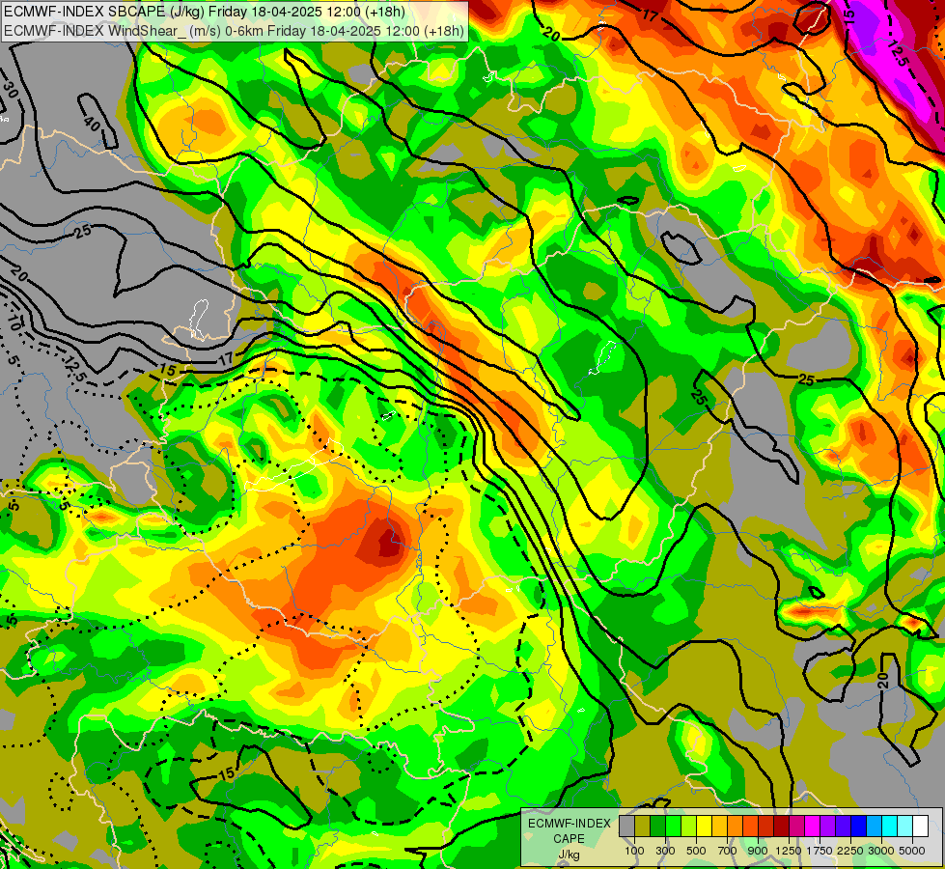Click the J/kg unit label in legend
This screenshot has height=869, width=945.
[x=569, y=855]
